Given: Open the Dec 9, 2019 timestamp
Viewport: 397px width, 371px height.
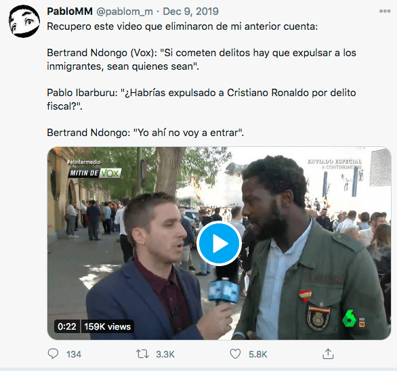Looking at the screenshot, I should pos(190,12).
